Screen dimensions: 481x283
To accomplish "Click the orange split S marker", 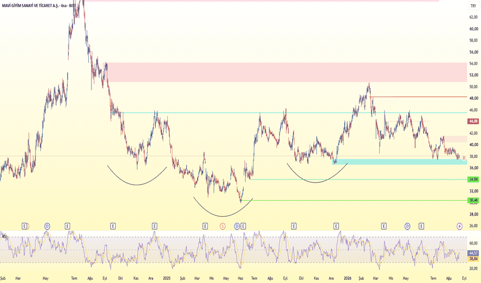I will pos(223,226).
